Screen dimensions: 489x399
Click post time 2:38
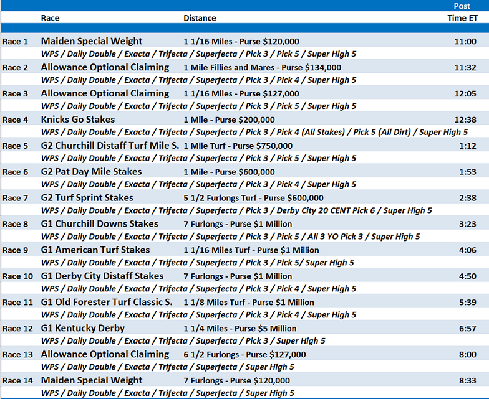click(468, 198)
